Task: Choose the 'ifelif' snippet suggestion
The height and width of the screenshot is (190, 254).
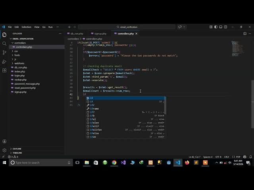Action: click(125, 126)
